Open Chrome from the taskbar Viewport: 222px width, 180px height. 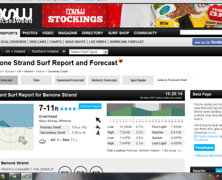pos(26,176)
